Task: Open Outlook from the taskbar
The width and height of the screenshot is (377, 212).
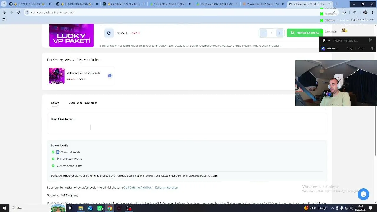Action: point(90,208)
